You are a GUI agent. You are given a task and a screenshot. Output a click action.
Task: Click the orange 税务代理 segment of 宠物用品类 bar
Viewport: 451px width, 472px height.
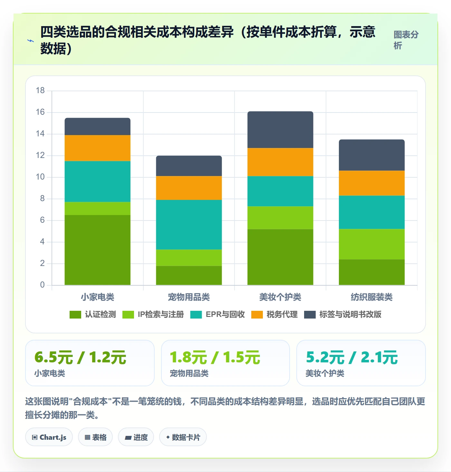[189, 188]
